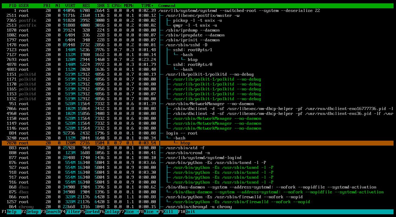Select the /usr/sbin/crond -n row
Image resolution: width=396 pixels, height=217 pixels.
(197, 153)
